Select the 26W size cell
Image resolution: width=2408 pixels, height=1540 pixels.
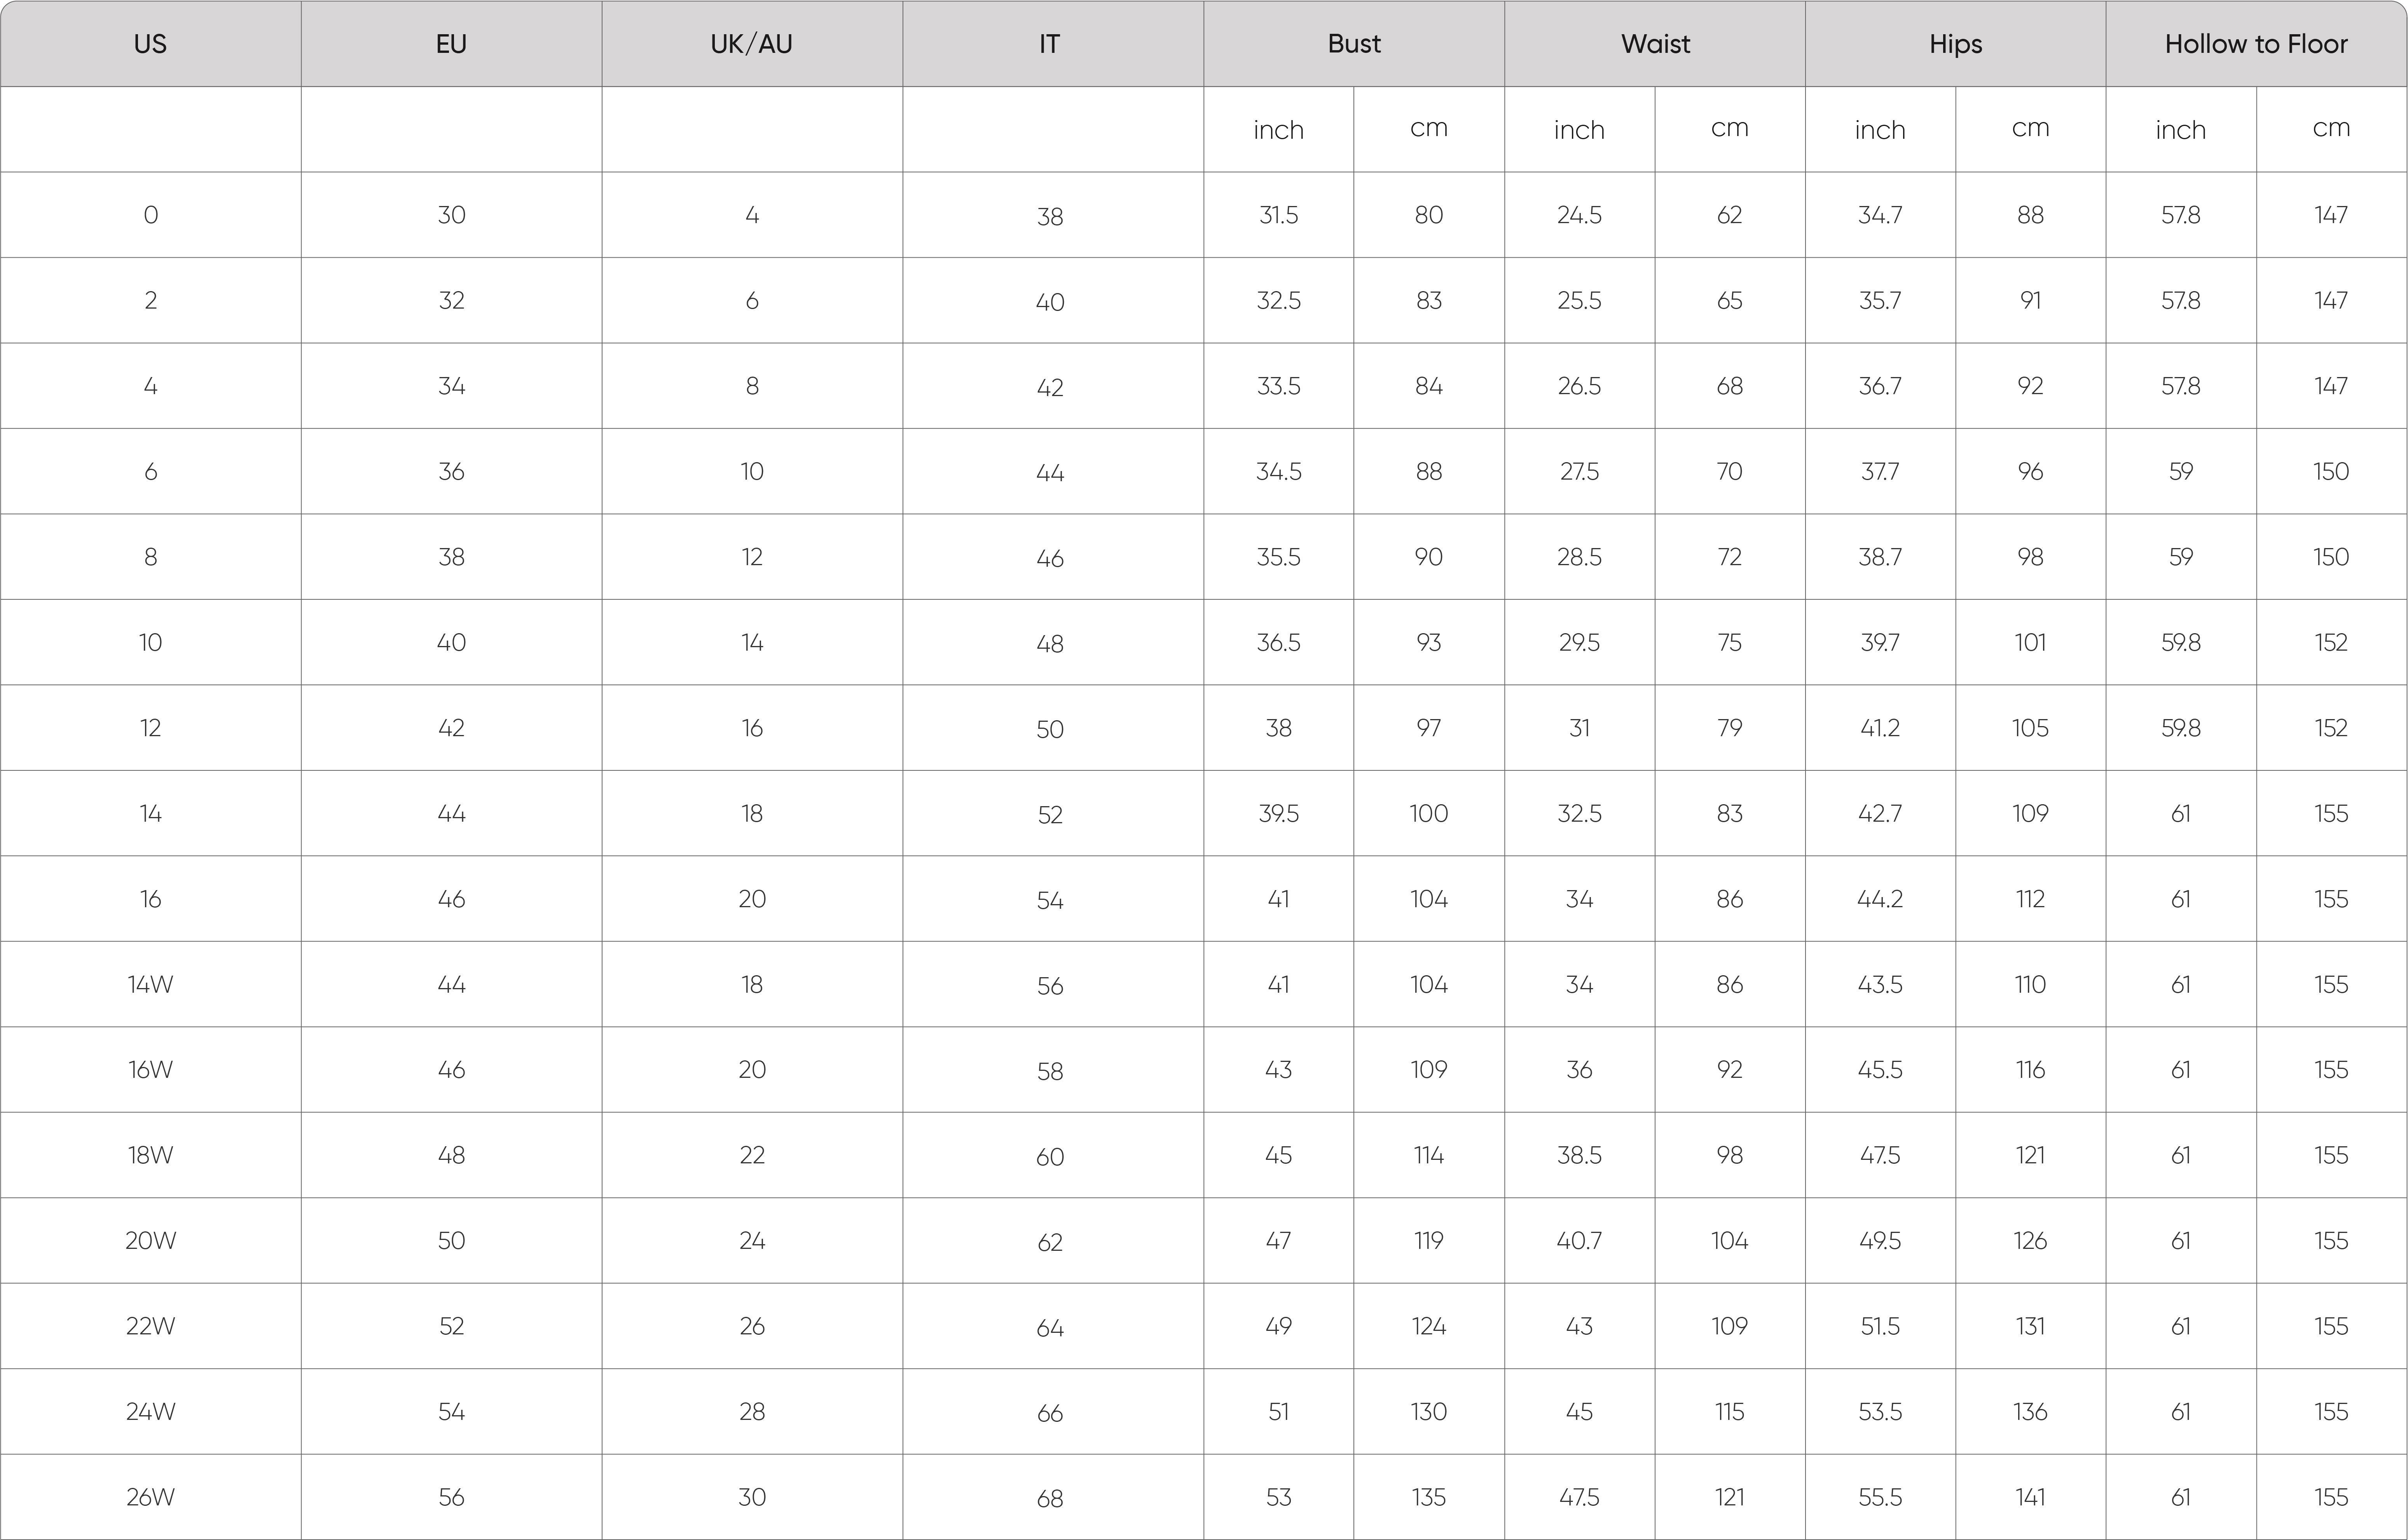coord(150,1497)
